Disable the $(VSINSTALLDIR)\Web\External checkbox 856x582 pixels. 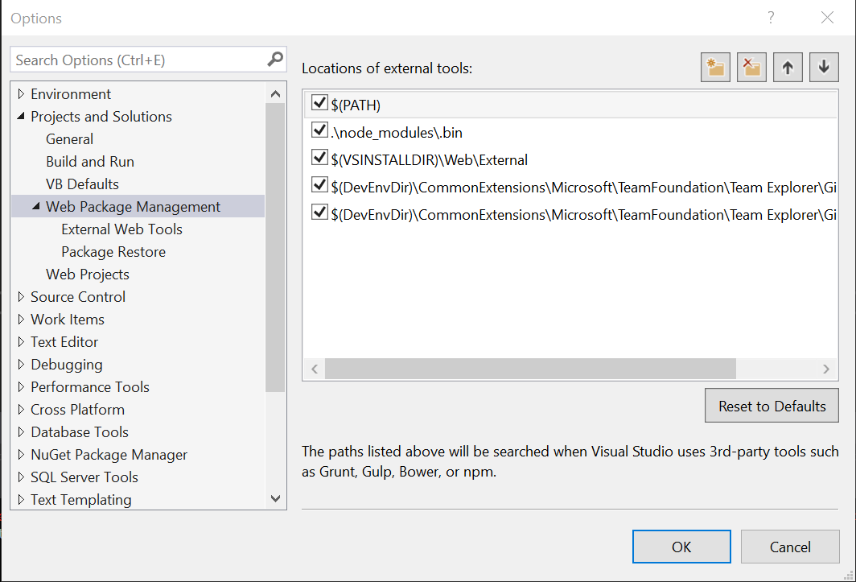(x=319, y=158)
